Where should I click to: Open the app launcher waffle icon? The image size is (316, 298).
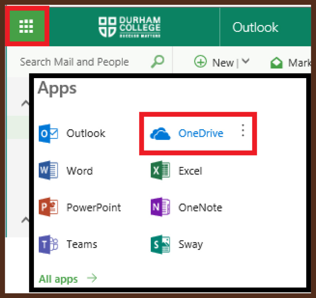tap(26, 26)
